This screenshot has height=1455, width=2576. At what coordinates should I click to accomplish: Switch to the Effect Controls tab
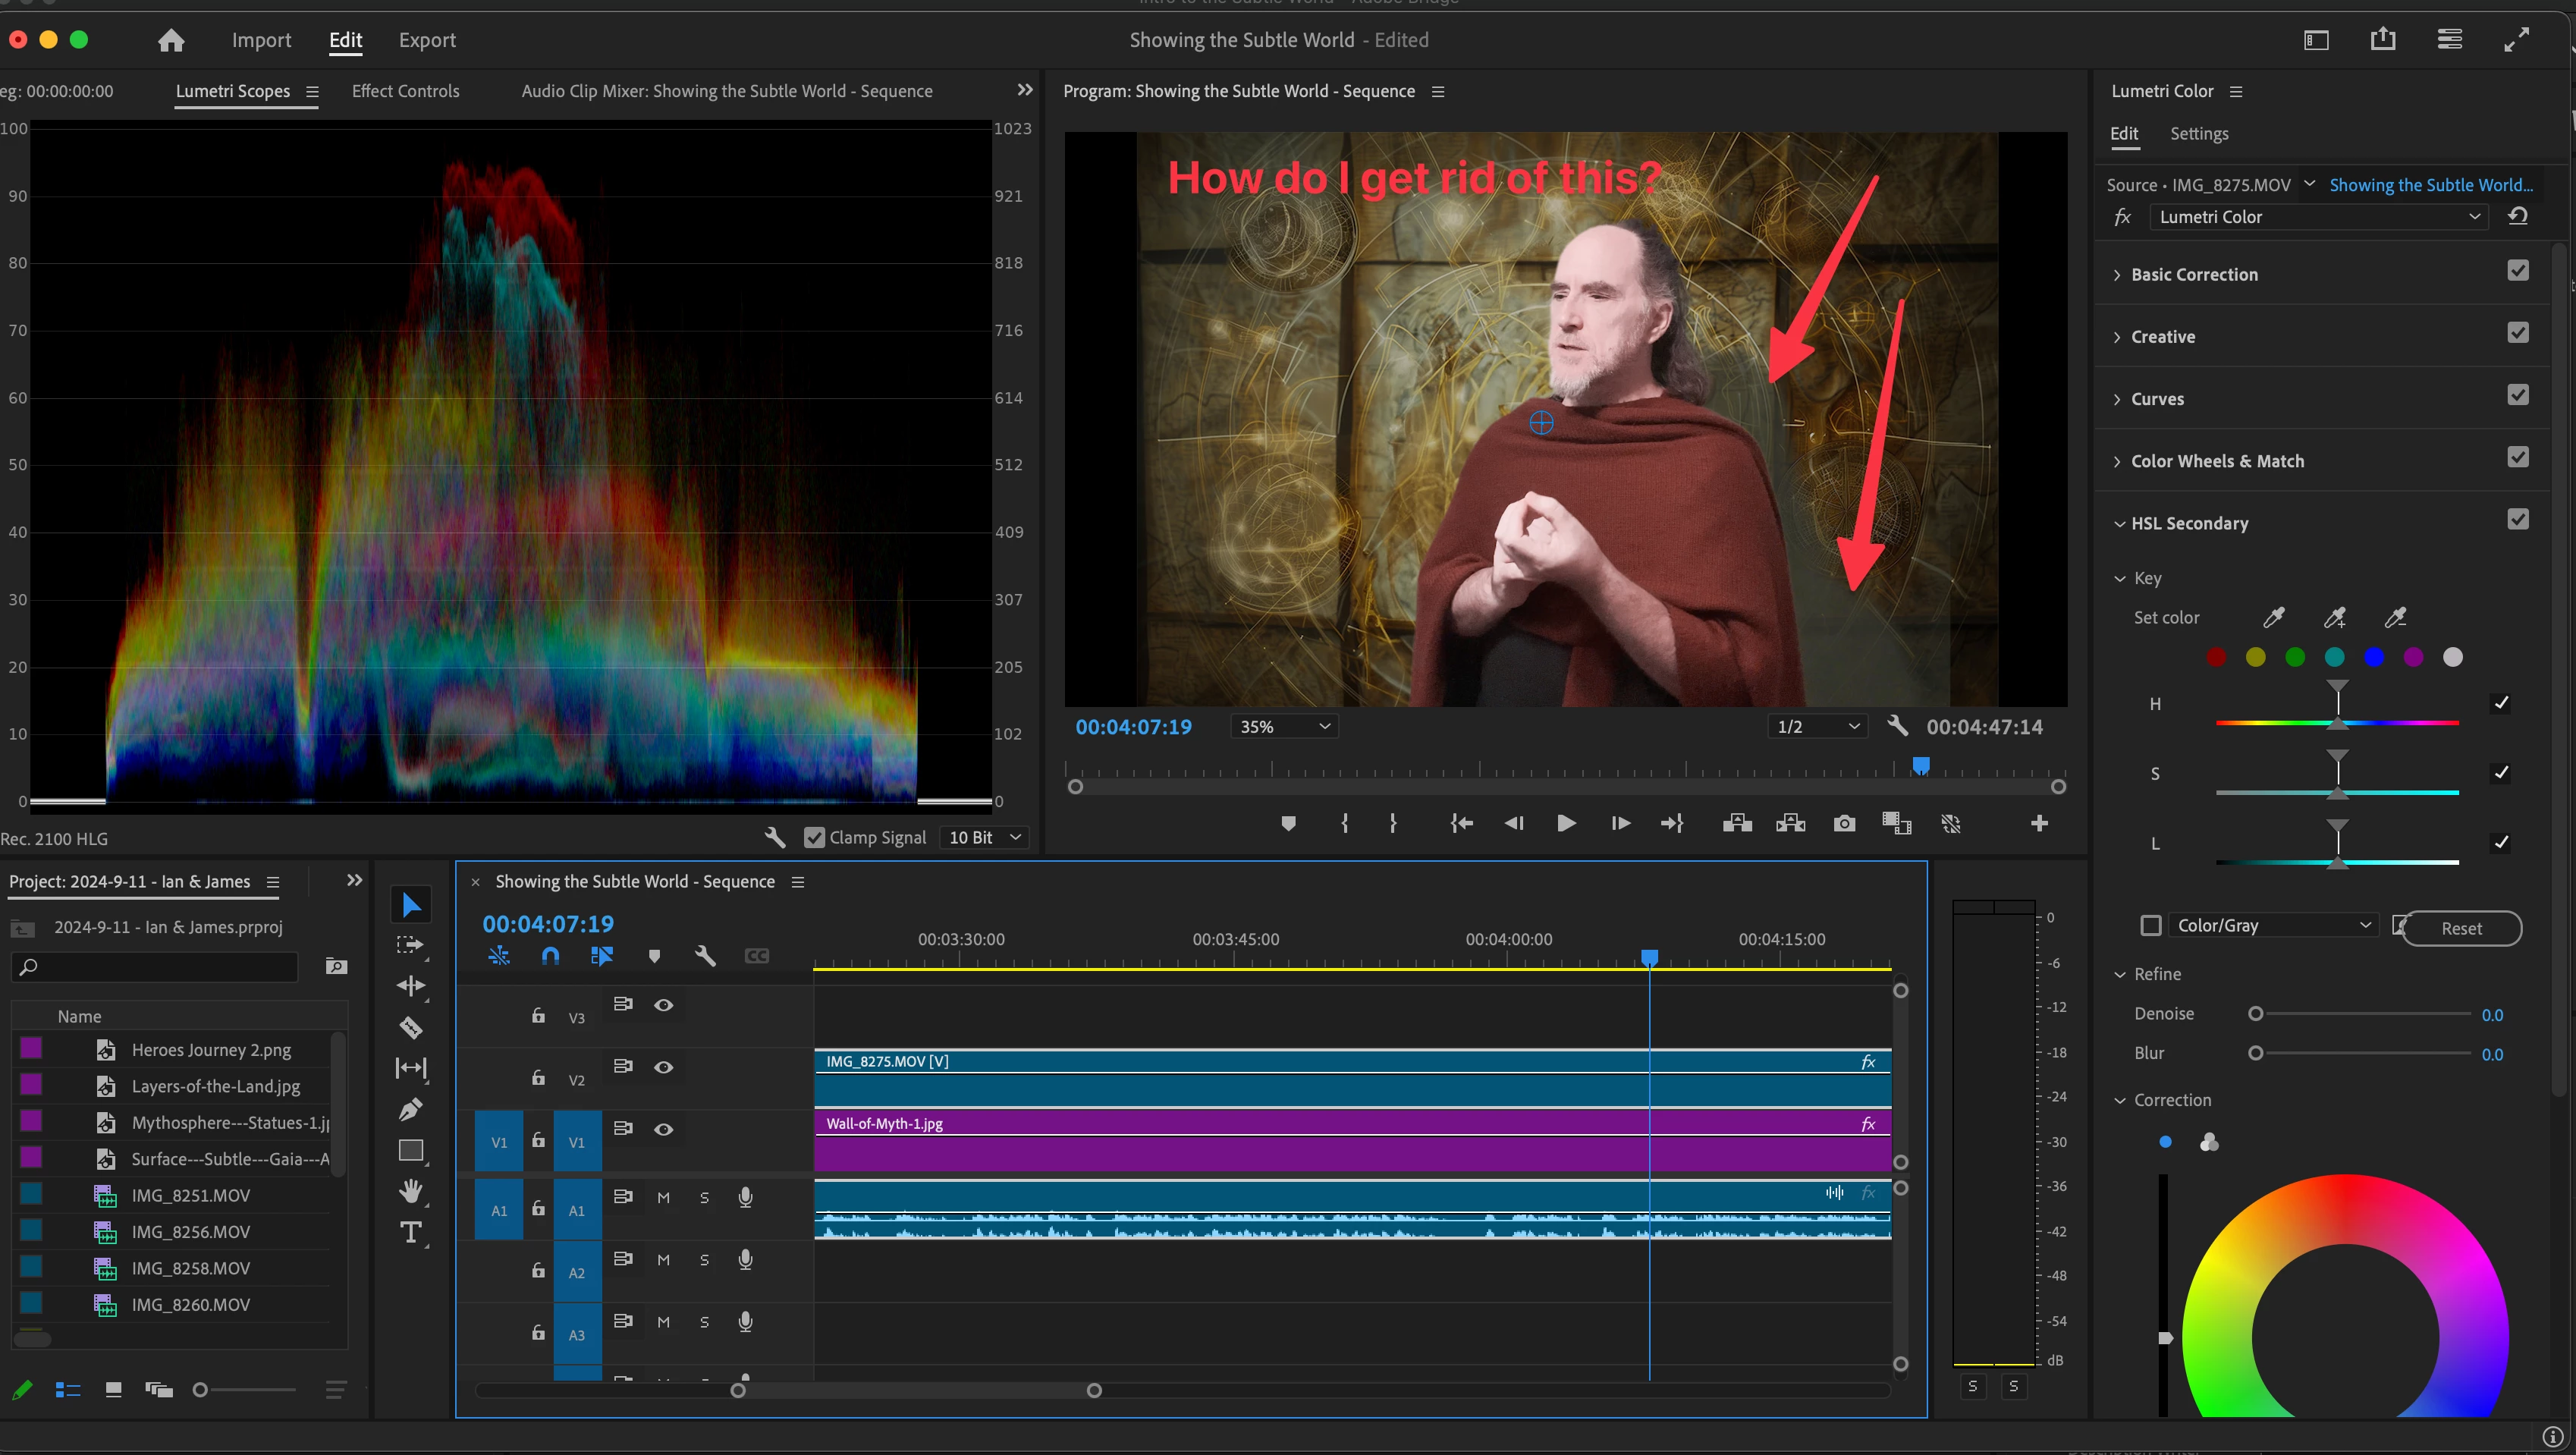[405, 91]
